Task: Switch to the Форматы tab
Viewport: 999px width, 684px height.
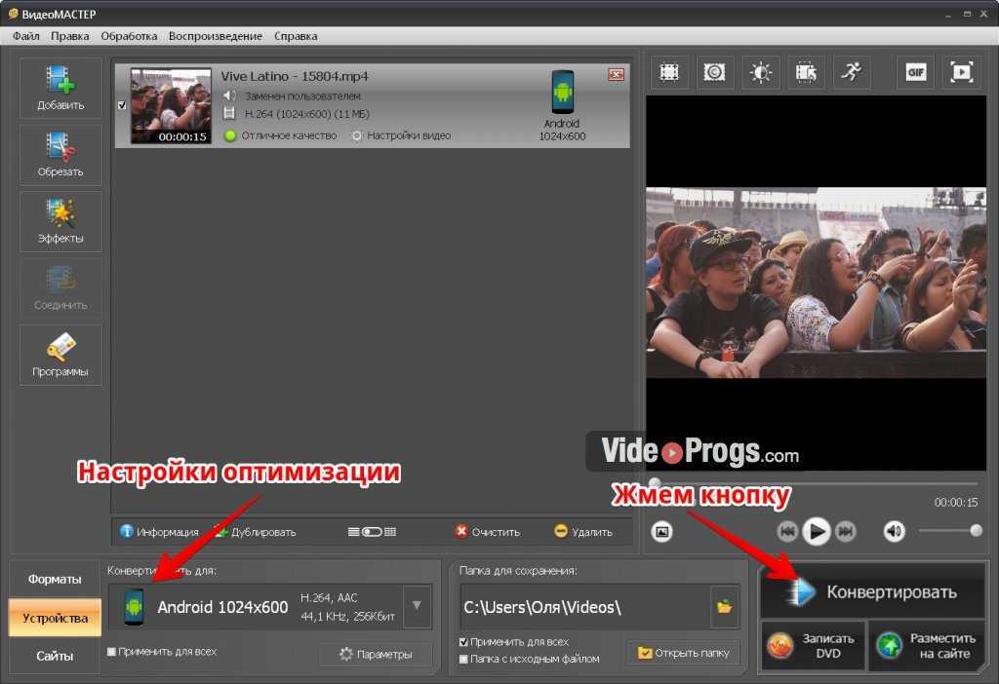Action: pyautogui.click(x=55, y=579)
